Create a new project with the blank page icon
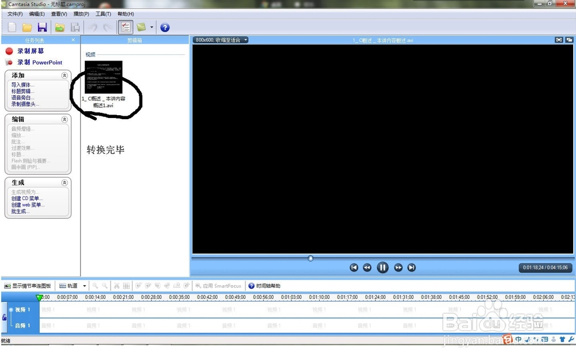576x360 pixels. tap(12, 27)
